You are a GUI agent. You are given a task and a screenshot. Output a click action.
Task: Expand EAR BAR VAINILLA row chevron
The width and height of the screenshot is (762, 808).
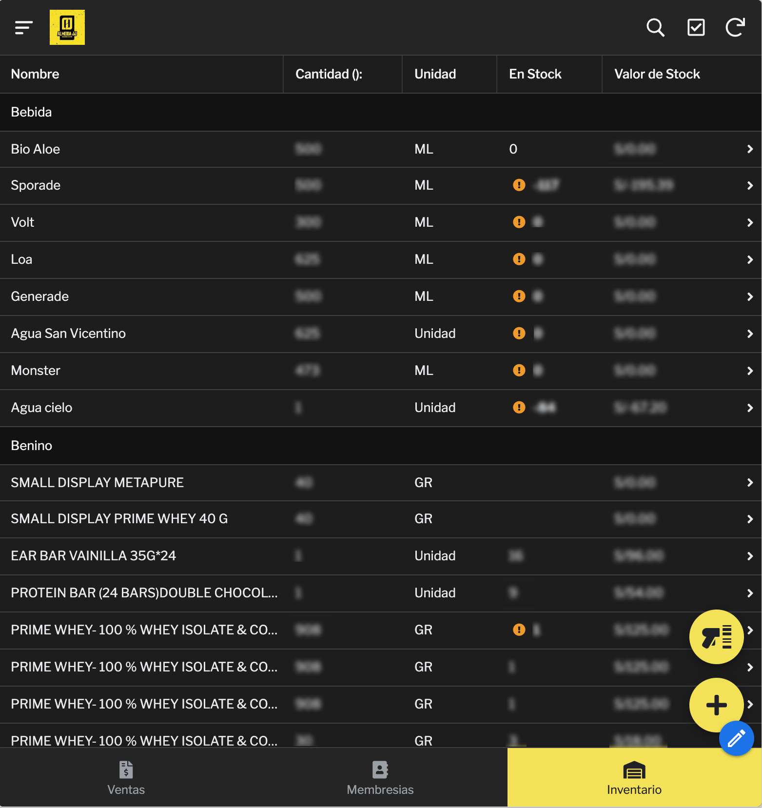pos(750,556)
